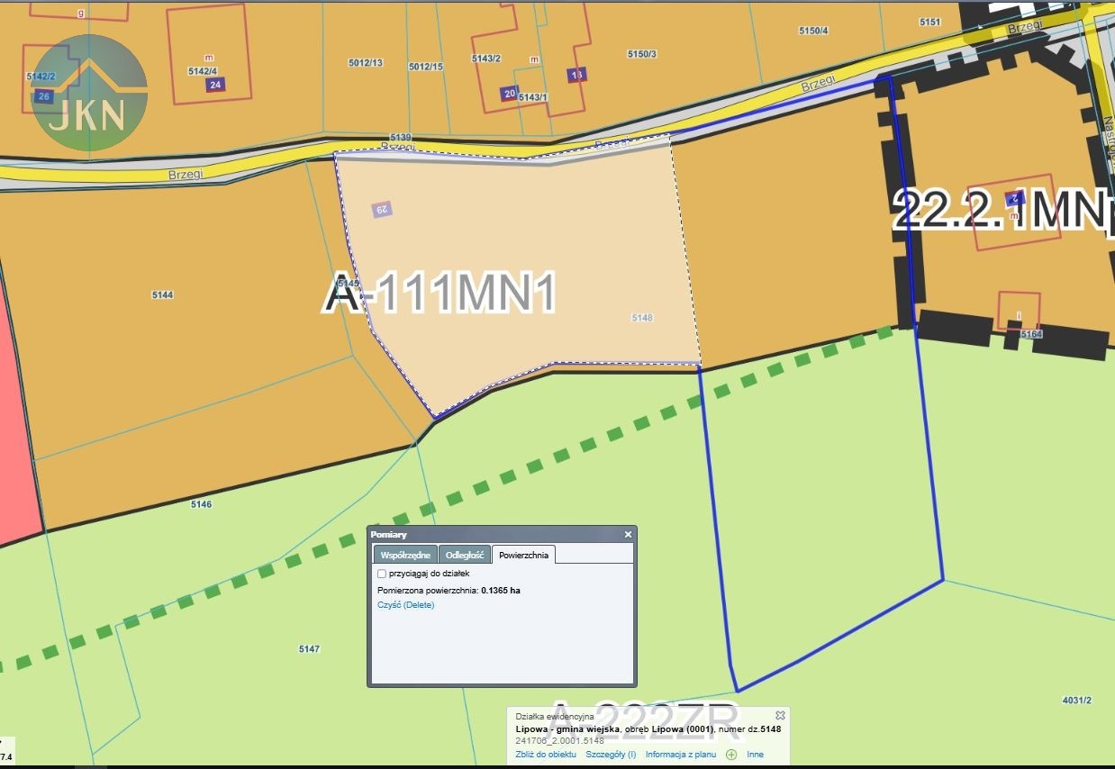Viewport: 1115px width, 769px height.
Task: Click parcel label 5148 in highlighted area
Action: [642, 318]
